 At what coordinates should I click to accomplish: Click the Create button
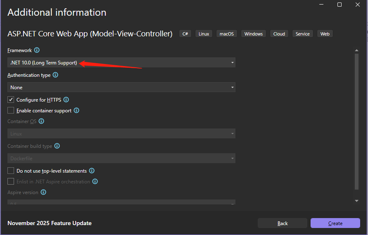(x=335, y=223)
